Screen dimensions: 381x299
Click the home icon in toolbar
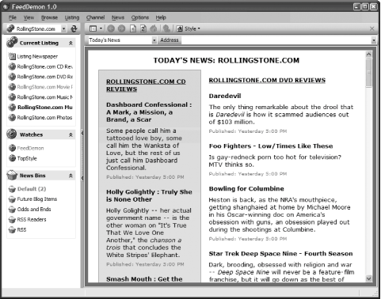pos(154,28)
